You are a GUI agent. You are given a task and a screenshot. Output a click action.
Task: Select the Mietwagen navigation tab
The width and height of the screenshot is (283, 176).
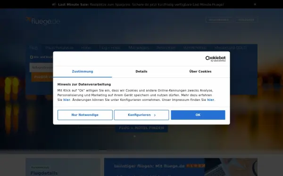tap(139, 48)
